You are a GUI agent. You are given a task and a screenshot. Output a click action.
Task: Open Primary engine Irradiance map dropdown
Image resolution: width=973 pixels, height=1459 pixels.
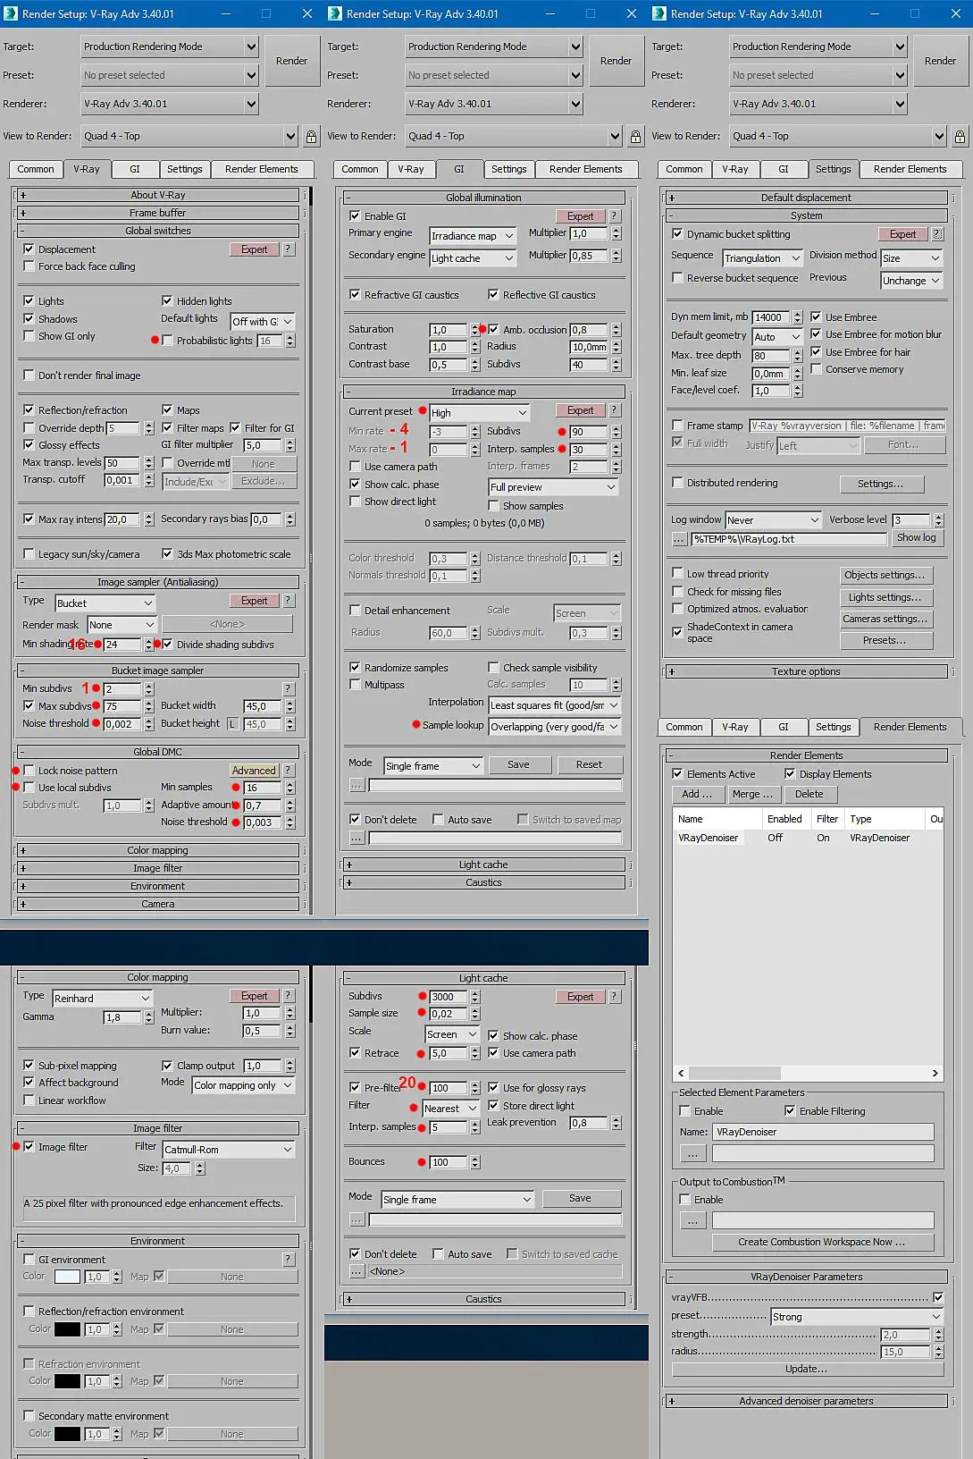(x=473, y=236)
